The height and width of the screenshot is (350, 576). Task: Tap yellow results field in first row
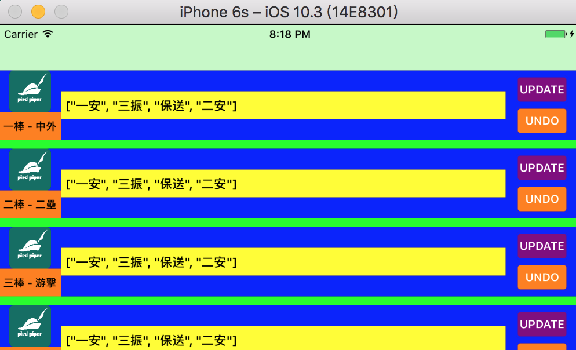[x=283, y=105]
